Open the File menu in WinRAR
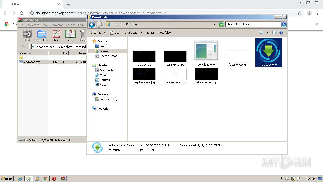The image size is (323, 182). [21, 25]
